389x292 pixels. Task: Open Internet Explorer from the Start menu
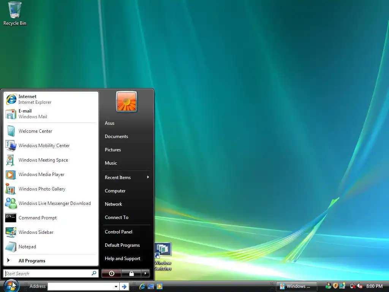pos(51,99)
